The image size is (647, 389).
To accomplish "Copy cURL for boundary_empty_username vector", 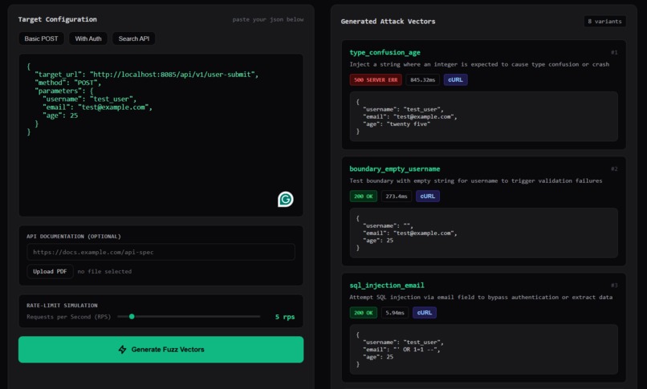I will coord(428,197).
